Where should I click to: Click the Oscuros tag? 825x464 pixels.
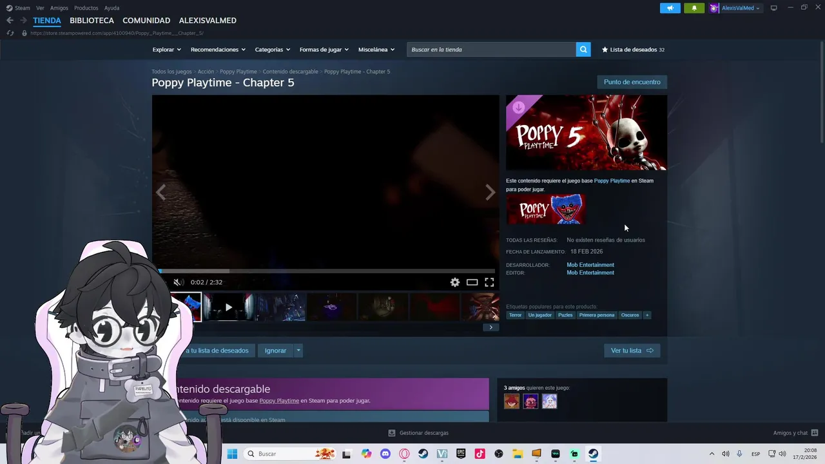630,315
